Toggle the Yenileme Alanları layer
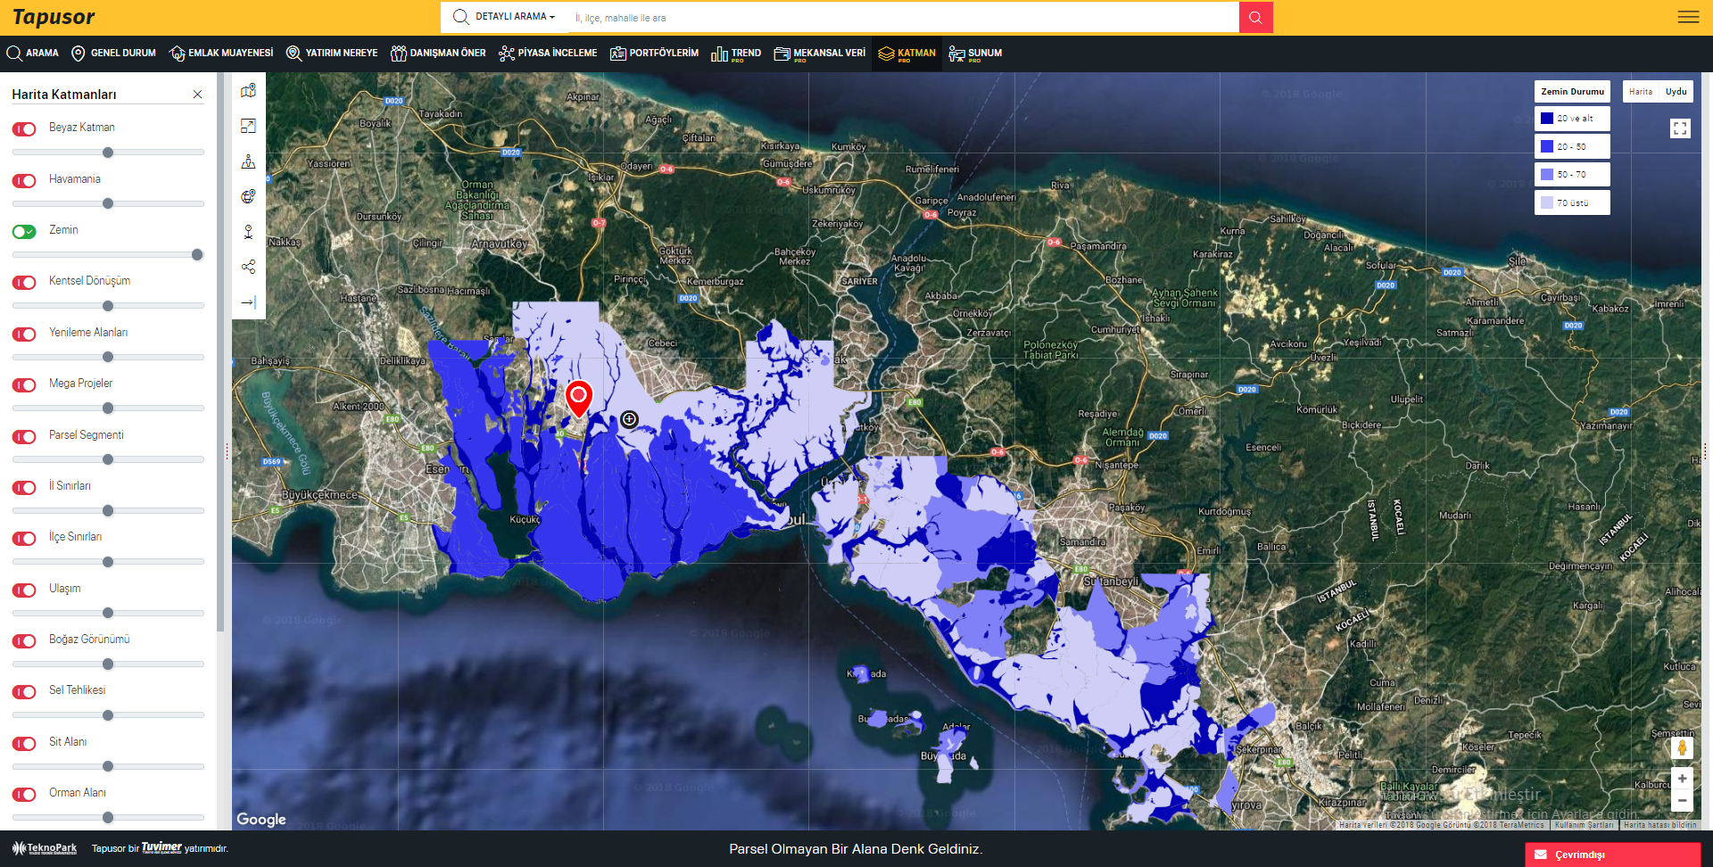Screen dimensions: 1713x867 pos(24,334)
